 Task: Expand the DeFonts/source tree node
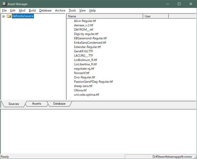tap(3, 16)
